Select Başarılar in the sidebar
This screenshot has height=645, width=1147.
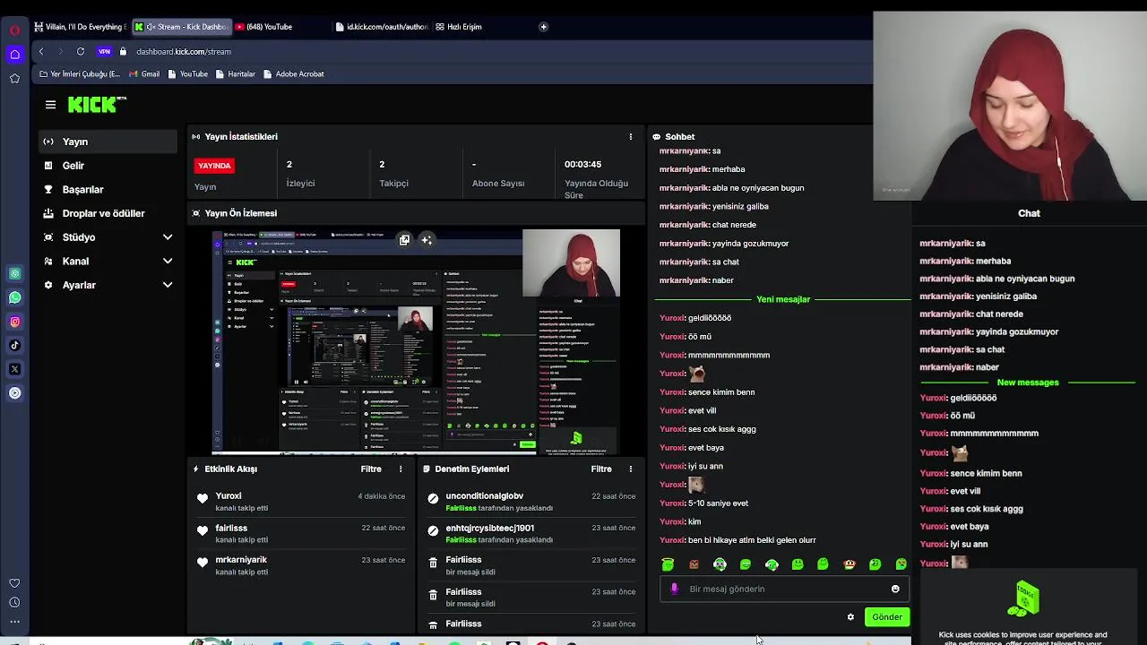108,189
